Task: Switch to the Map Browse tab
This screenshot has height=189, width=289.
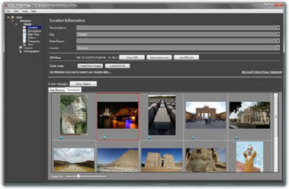Action: (57, 90)
